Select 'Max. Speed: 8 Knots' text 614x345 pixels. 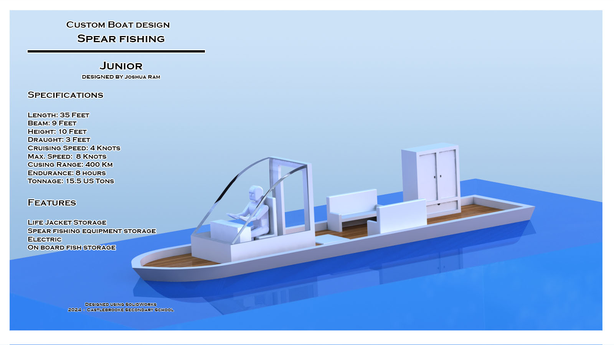pos(67,156)
